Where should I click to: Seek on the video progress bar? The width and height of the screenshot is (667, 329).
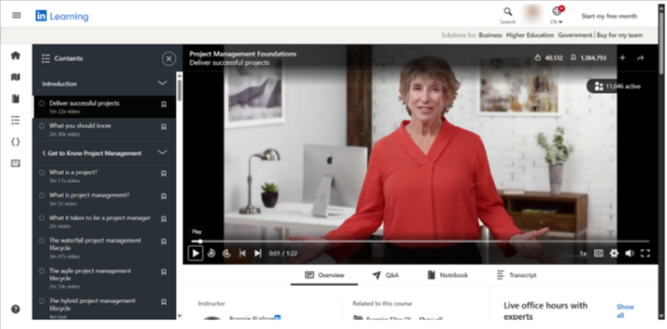[x=421, y=241]
